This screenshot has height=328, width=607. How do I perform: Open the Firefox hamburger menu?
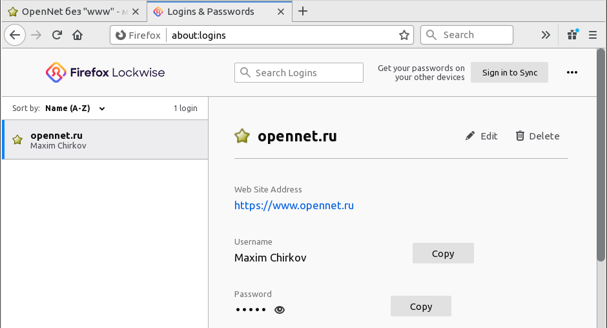pos(593,35)
